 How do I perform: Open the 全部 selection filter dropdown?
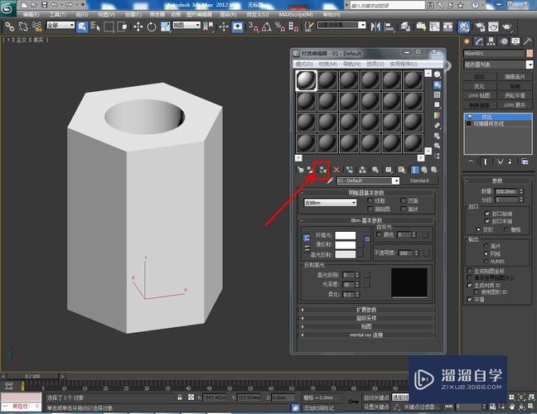point(60,25)
